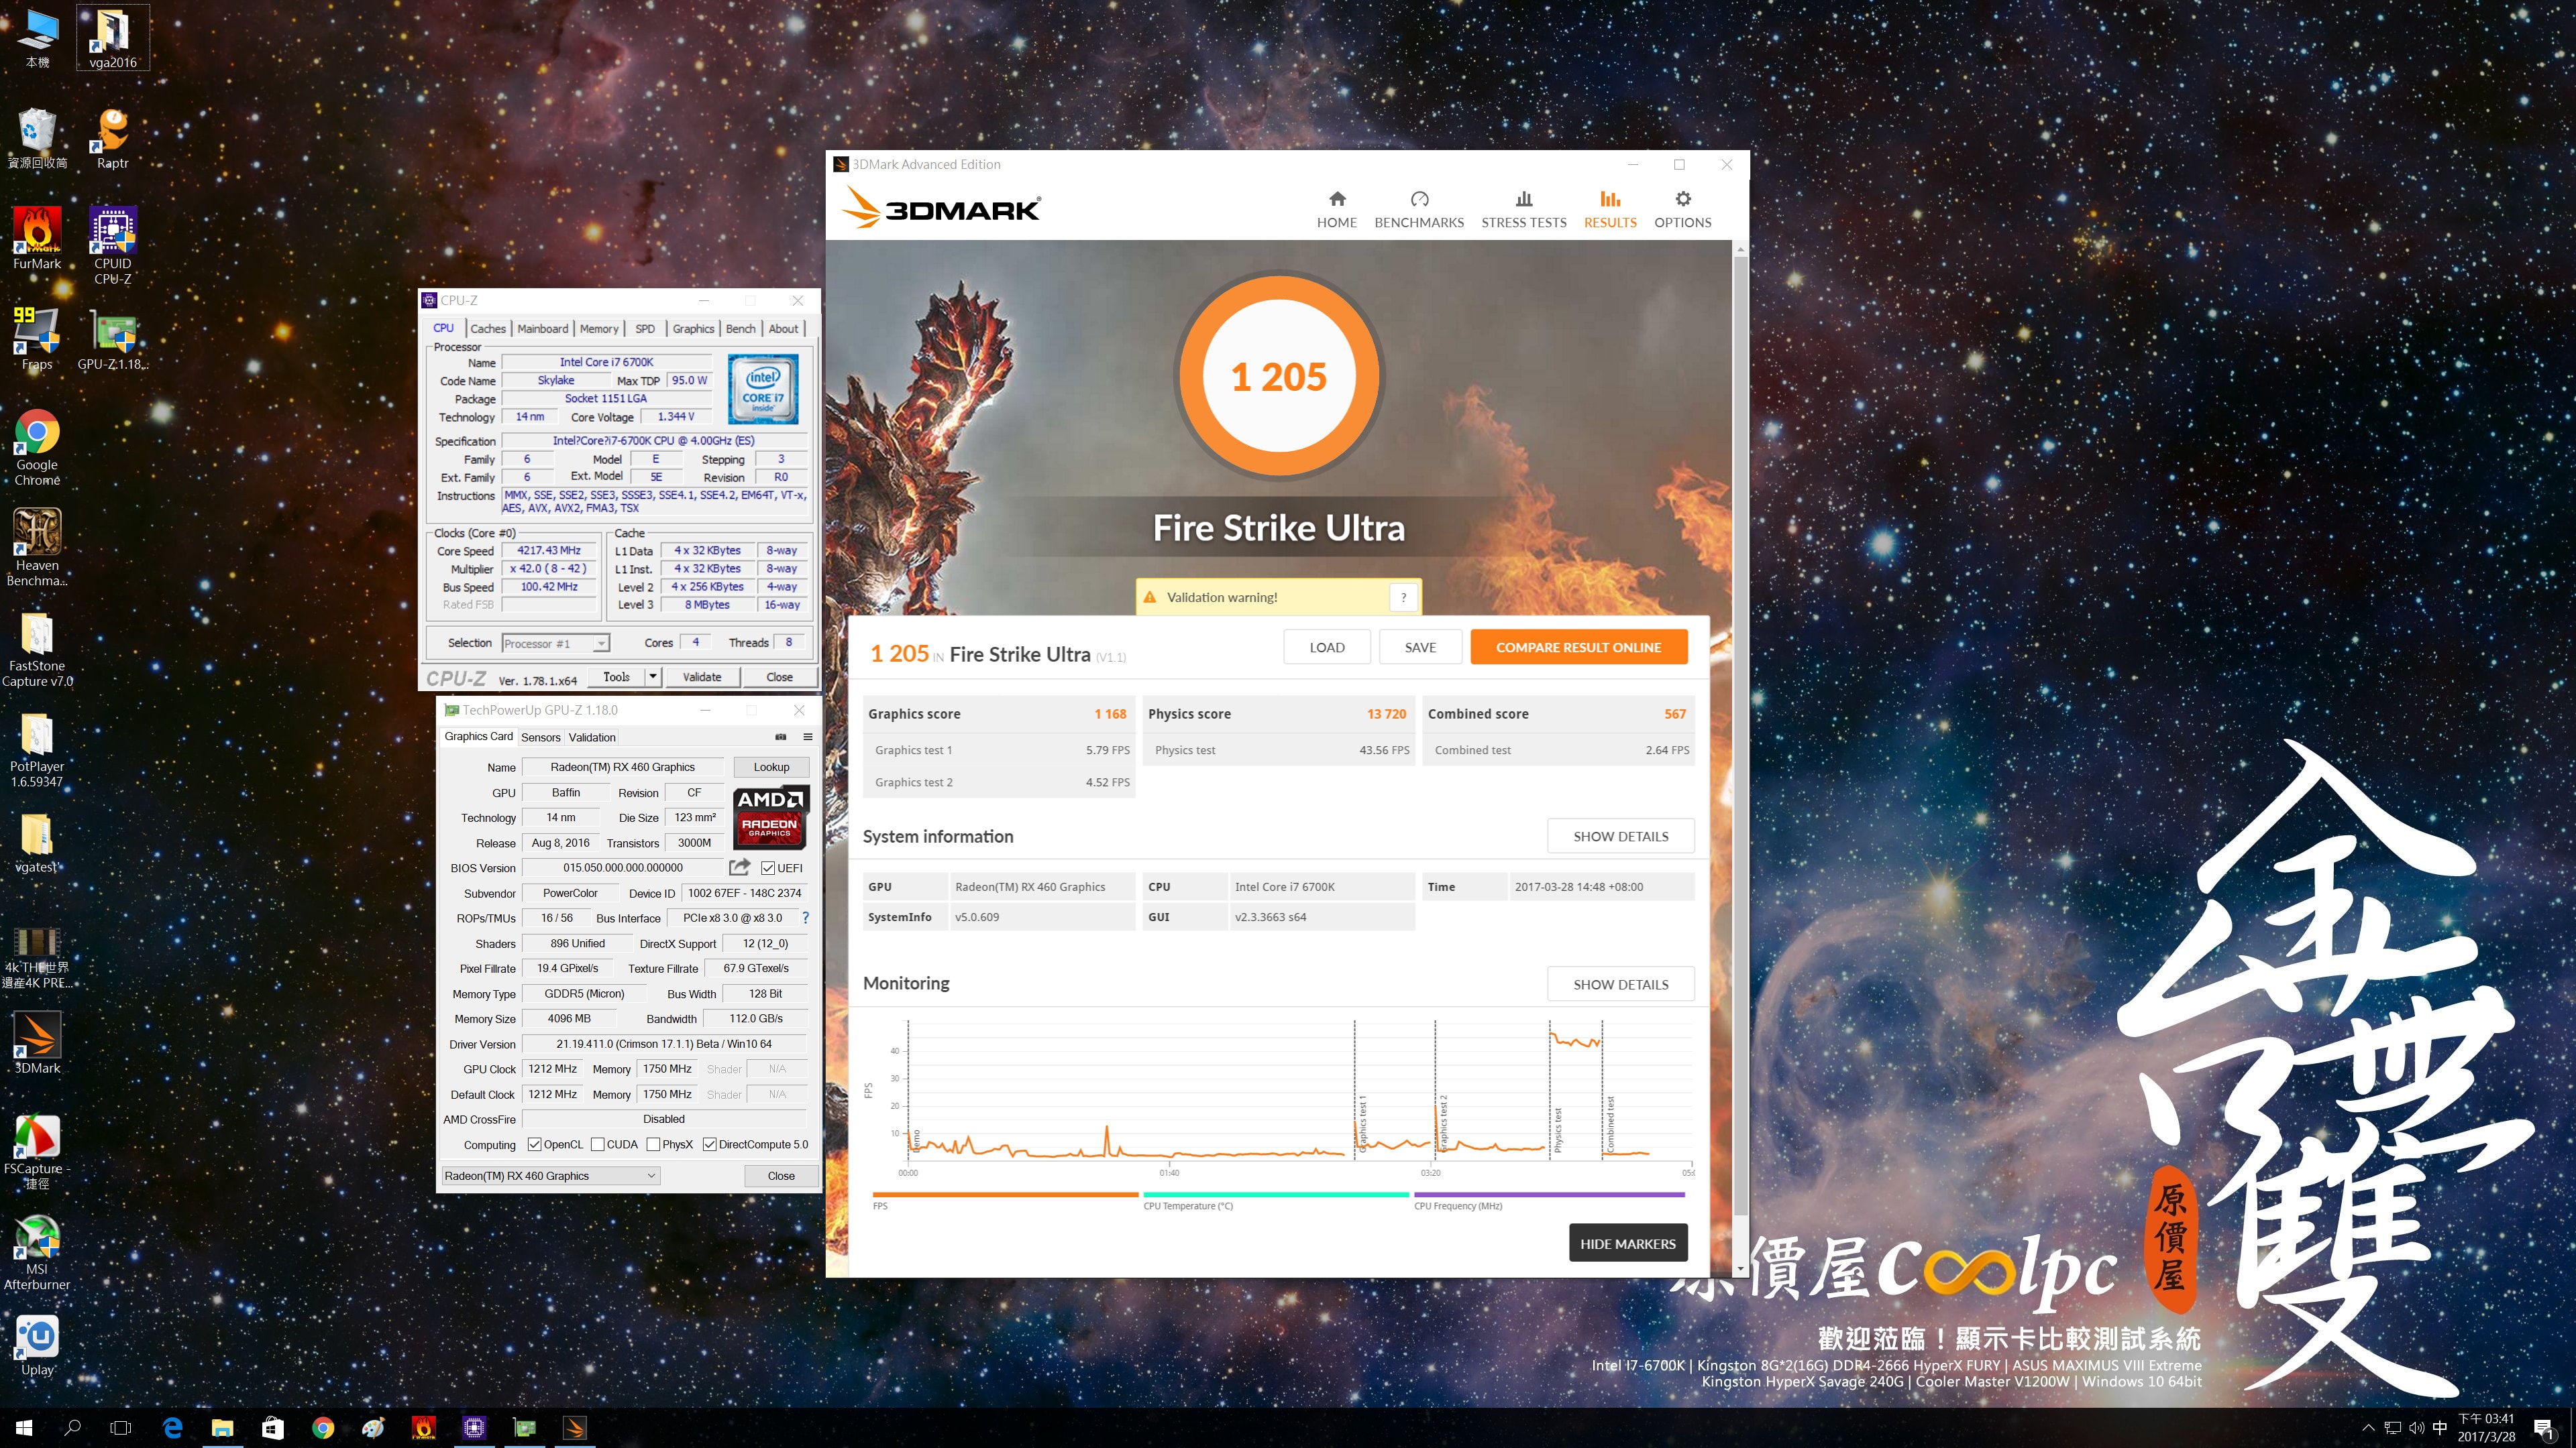Image resolution: width=2576 pixels, height=1448 pixels.
Task: Open the Bench tab in CPU-Z
Action: [x=741, y=328]
